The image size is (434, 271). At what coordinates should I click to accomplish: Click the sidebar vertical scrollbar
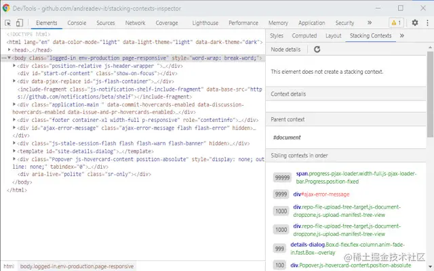click(x=430, y=135)
